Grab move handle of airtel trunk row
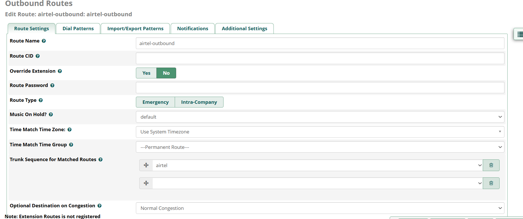The image size is (523, 219). click(146, 165)
